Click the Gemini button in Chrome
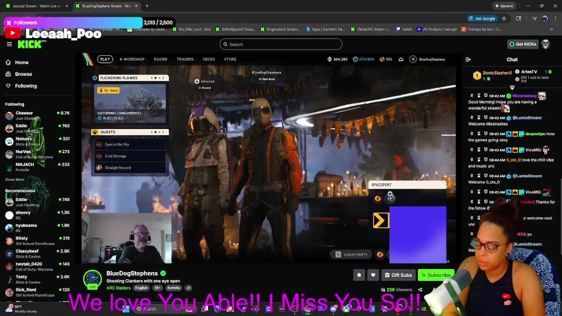 [x=504, y=6]
